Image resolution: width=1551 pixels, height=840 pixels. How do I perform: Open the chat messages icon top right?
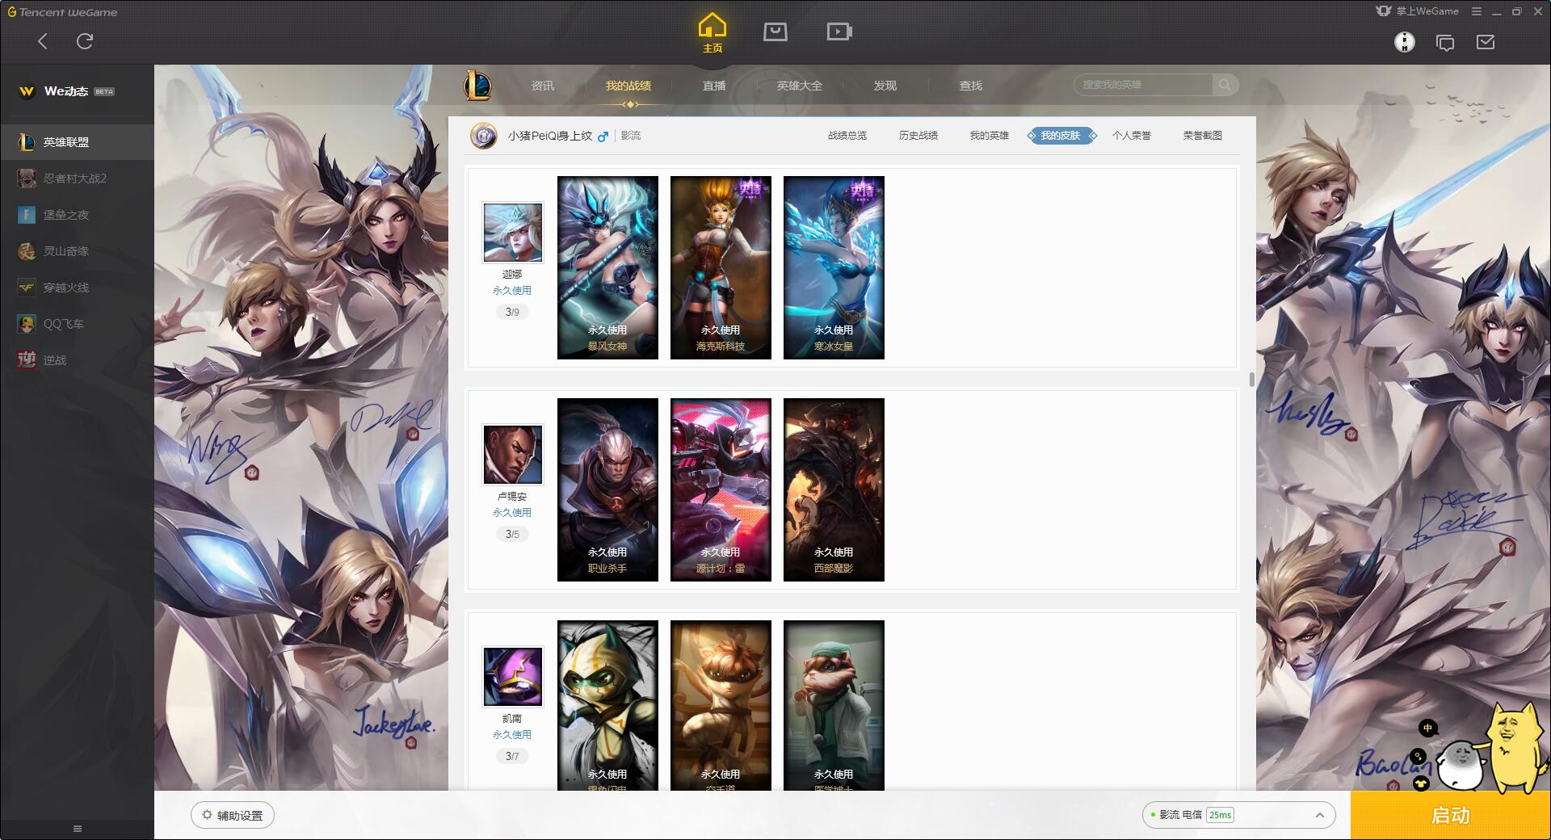(x=1445, y=42)
